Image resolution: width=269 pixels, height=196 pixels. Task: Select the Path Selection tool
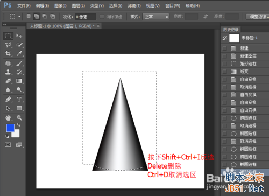click(x=8, y=108)
